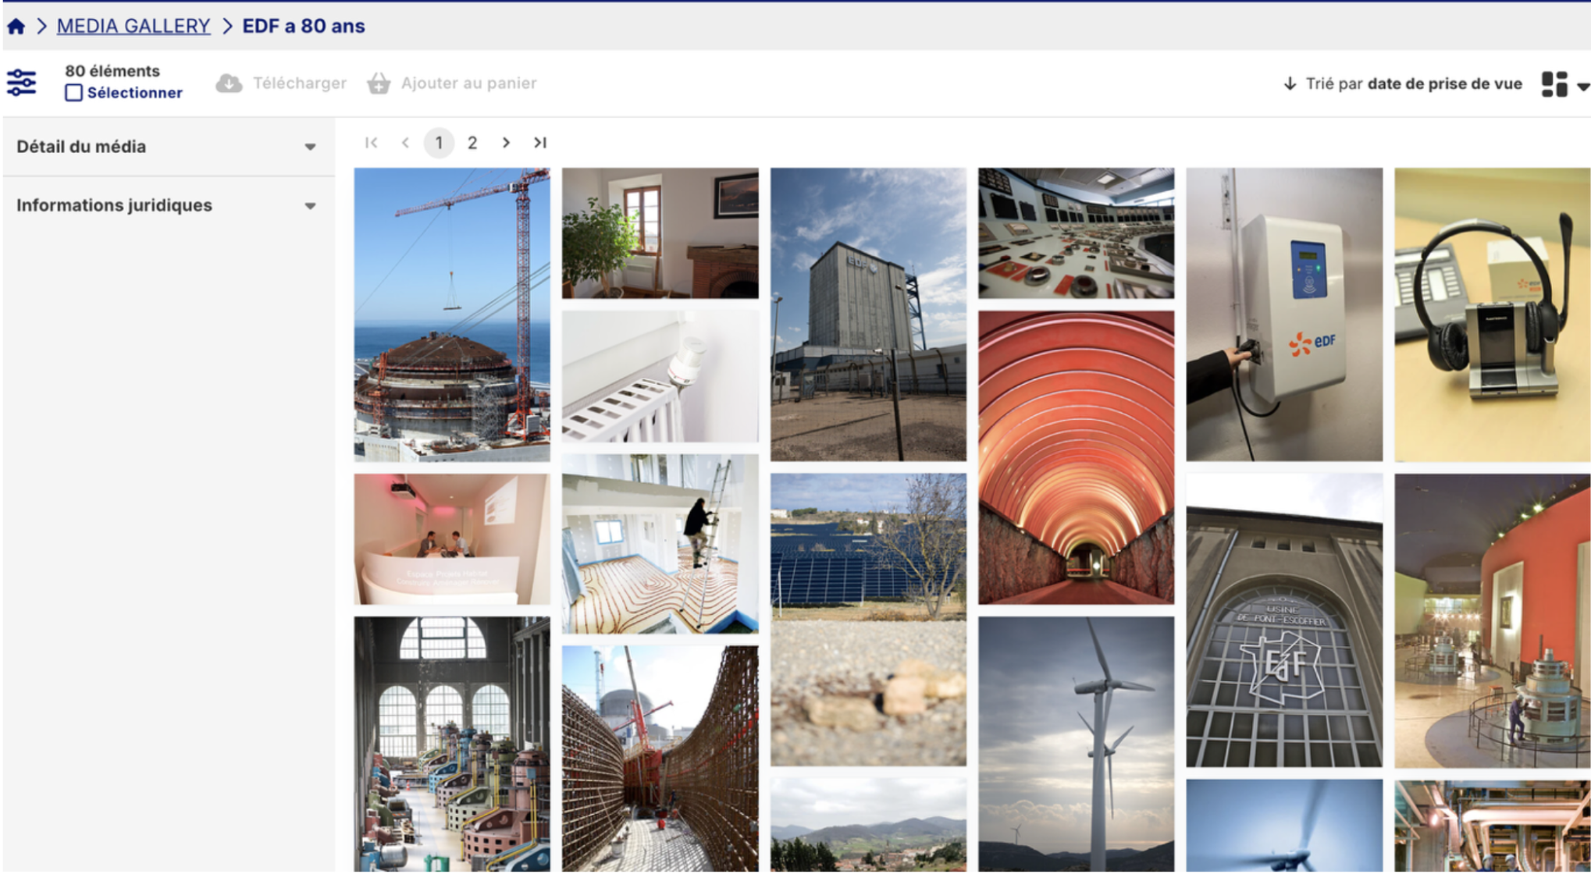Open the colorful turbine hall with windows photo

pyautogui.click(x=452, y=744)
